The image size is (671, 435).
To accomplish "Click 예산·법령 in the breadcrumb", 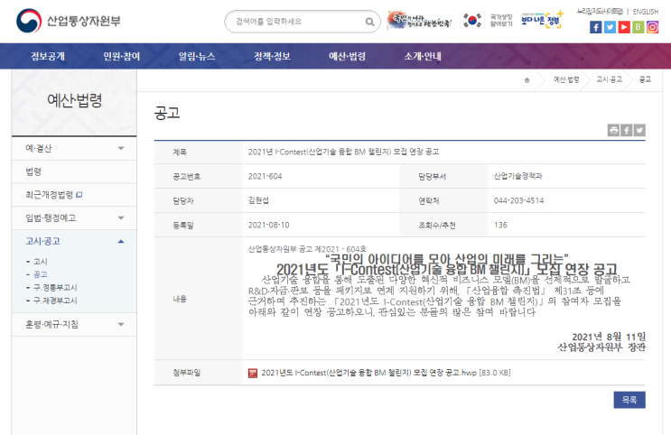I will click(566, 79).
